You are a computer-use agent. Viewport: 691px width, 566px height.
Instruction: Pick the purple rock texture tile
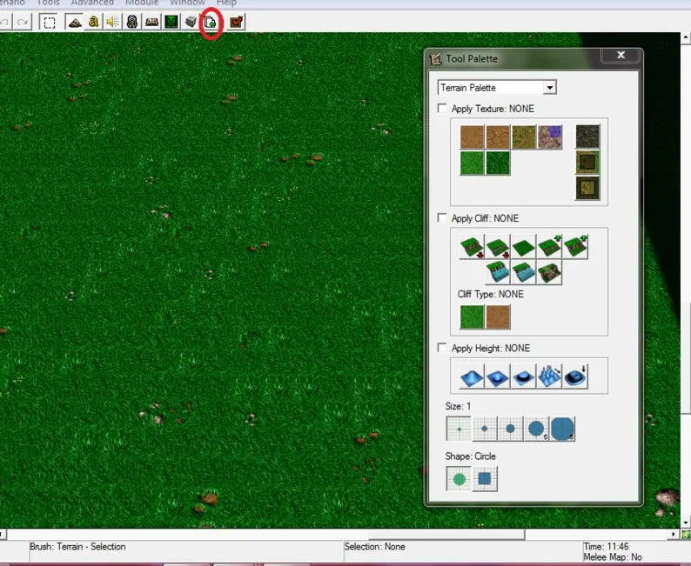549,137
